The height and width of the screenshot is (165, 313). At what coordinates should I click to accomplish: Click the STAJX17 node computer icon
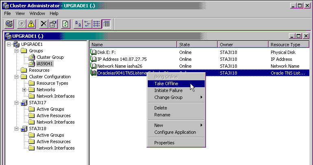(24, 103)
